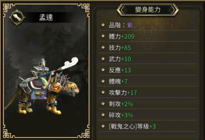Screen dimensions: 205x140
Task: Select the 孟達 name banner
Action: click(46, 17)
